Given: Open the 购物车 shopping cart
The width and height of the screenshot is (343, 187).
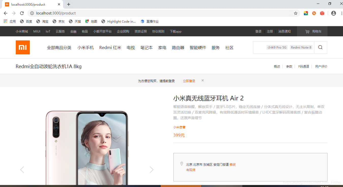Looking at the screenshot, I should 312,31.
